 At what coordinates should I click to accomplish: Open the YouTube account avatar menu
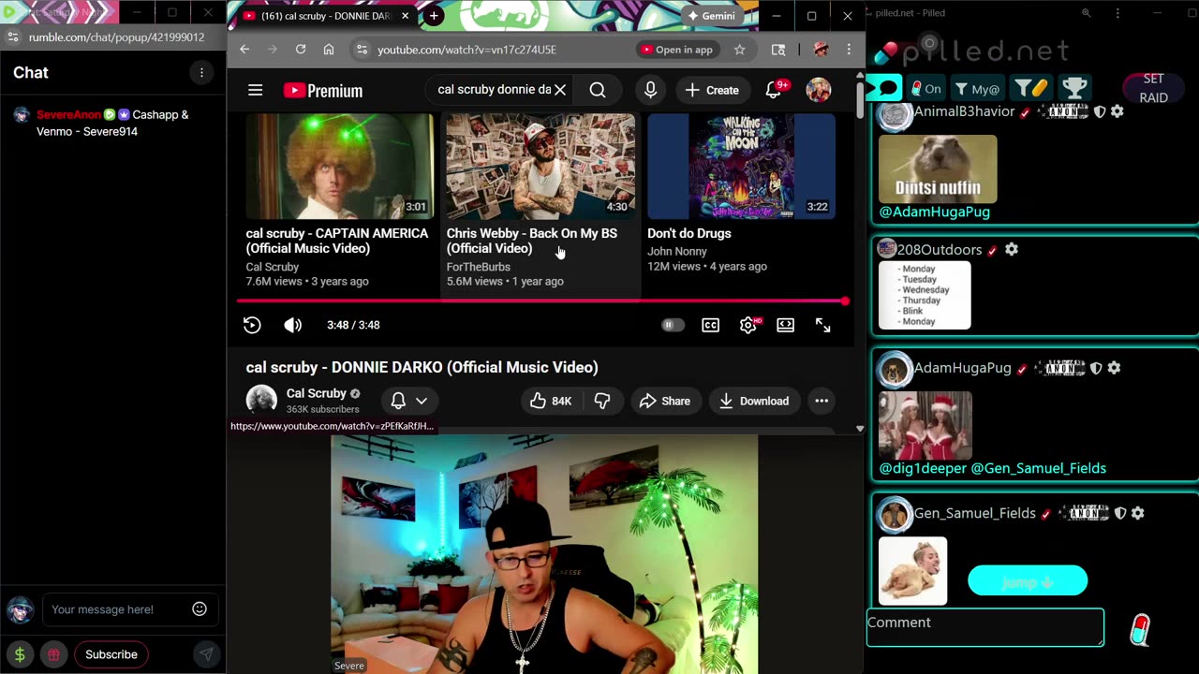[819, 90]
